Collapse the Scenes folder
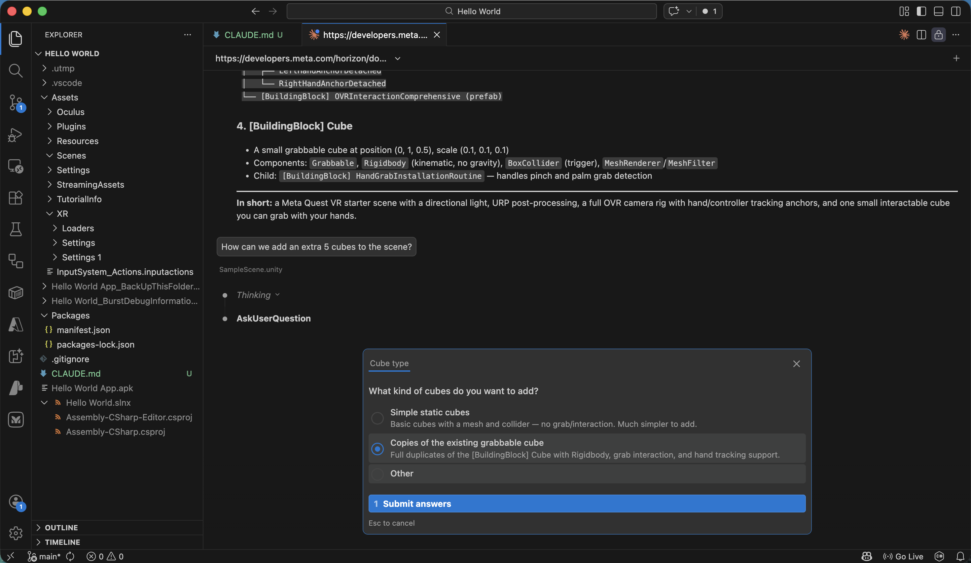 pyautogui.click(x=71, y=156)
